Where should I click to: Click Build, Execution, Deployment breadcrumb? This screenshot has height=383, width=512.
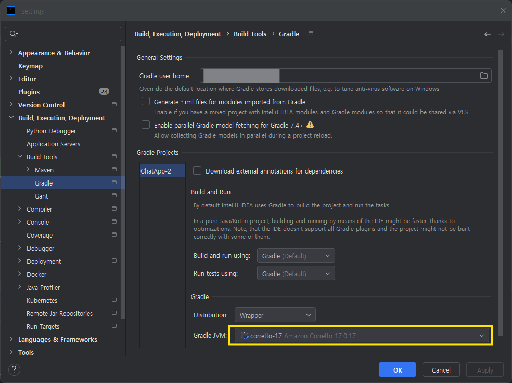[x=177, y=34]
